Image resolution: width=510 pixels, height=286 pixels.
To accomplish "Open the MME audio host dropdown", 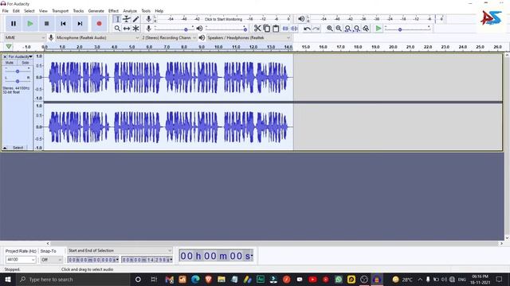I will pyautogui.click(x=24, y=38).
